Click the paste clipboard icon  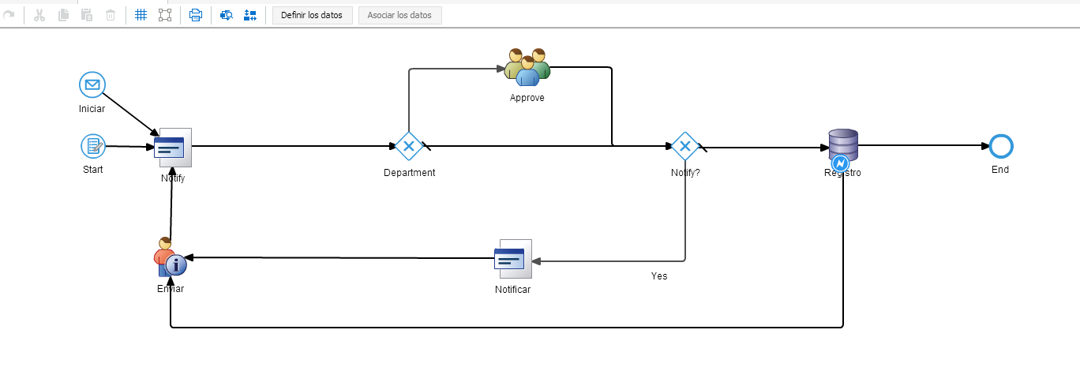click(87, 15)
